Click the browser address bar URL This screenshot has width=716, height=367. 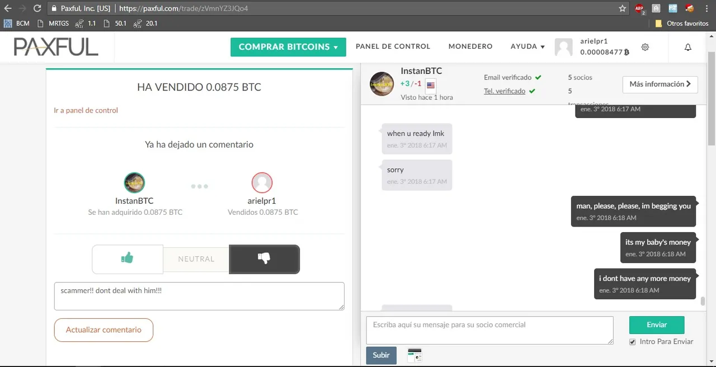pyautogui.click(x=184, y=9)
